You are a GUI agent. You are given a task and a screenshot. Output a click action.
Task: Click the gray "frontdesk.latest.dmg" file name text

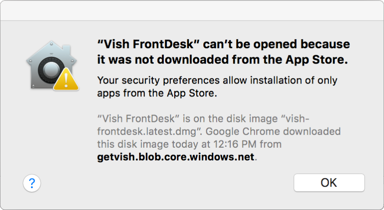pyautogui.click(x=142, y=132)
